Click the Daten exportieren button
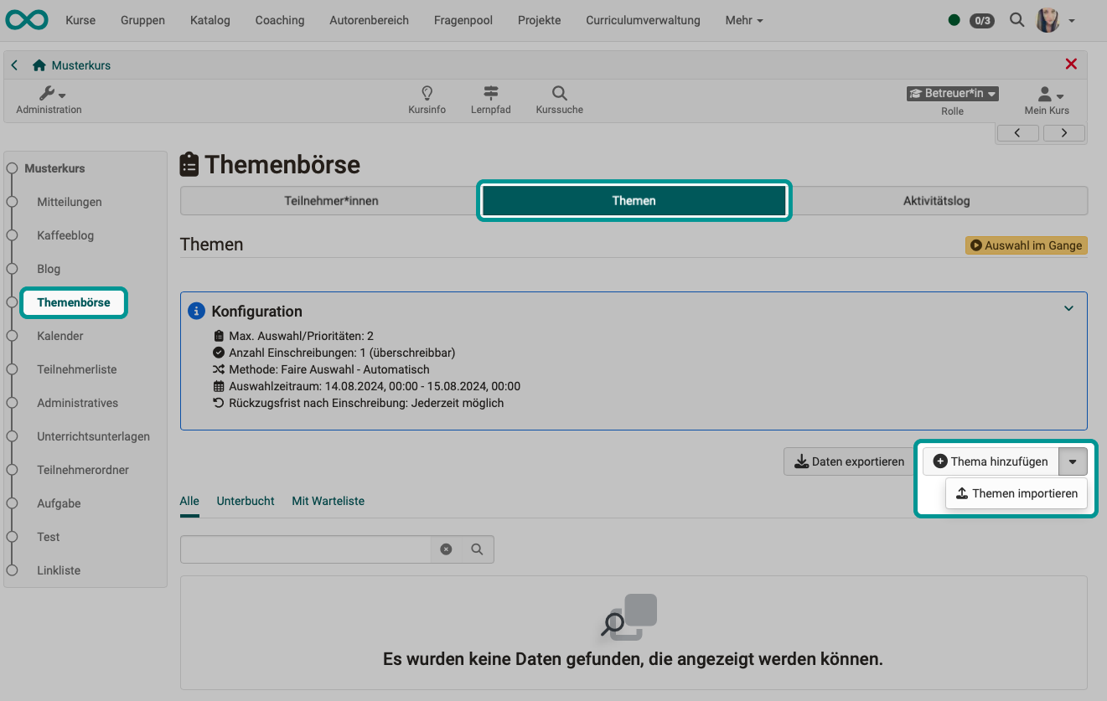The image size is (1107, 701). pyautogui.click(x=847, y=461)
